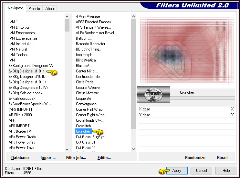Select &<Bkg Designer sf10 I> category
Image resolution: width=240 pixels, height=178 pixels.
click(26, 71)
